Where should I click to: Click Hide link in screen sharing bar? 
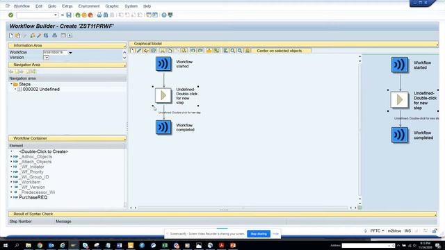click(275, 234)
